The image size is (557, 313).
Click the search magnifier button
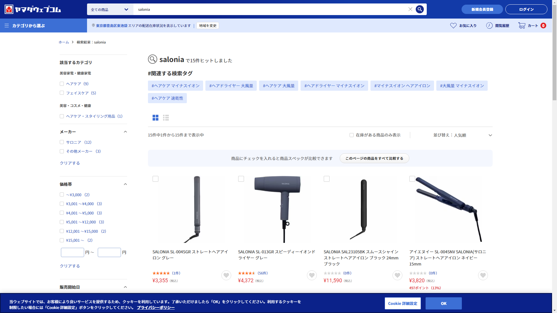(x=419, y=9)
